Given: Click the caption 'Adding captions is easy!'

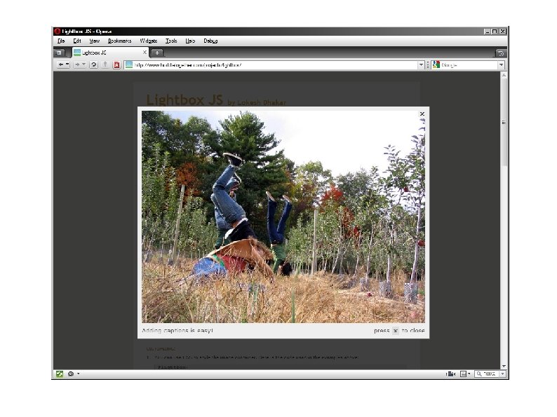Looking at the screenshot, I should click(177, 330).
